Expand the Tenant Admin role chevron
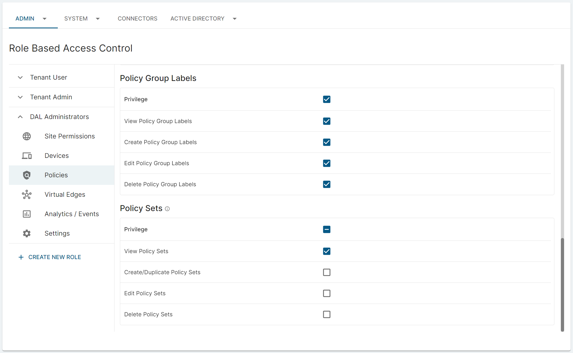Screen dimensions: 573x353 [20, 97]
